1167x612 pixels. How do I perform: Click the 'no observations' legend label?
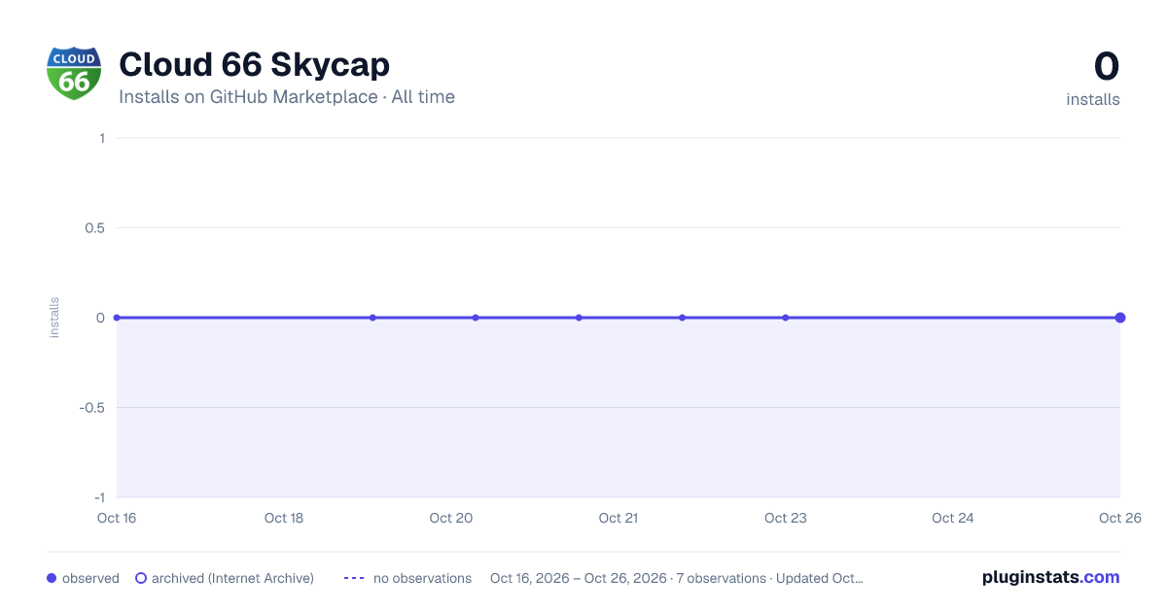[x=422, y=578]
